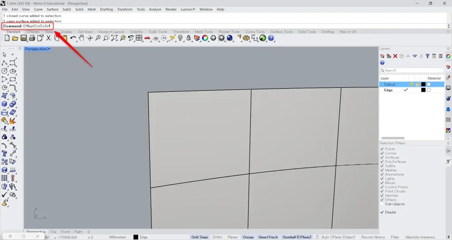This screenshot has width=452, height=240.
Task: Click the Layers panel hamburger menu icon
Action: point(441,56)
